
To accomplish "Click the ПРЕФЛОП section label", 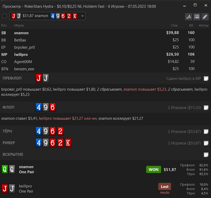I will [x=12, y=78].
